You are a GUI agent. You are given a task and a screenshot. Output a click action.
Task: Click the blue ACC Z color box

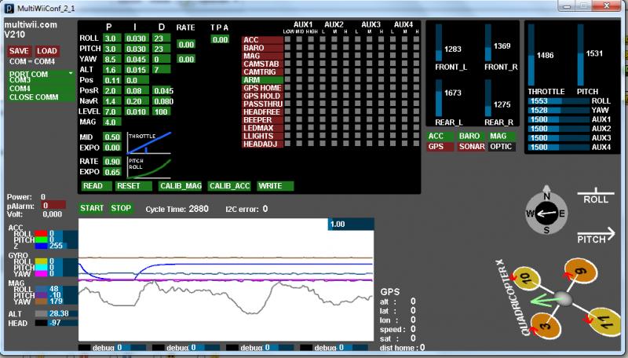tap(41, 246)
